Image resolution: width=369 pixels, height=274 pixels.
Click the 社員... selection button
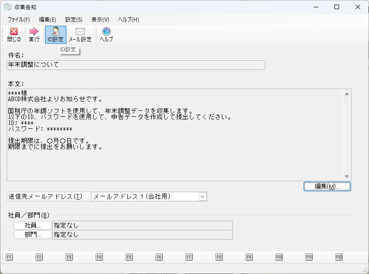[x=33, y=225]
